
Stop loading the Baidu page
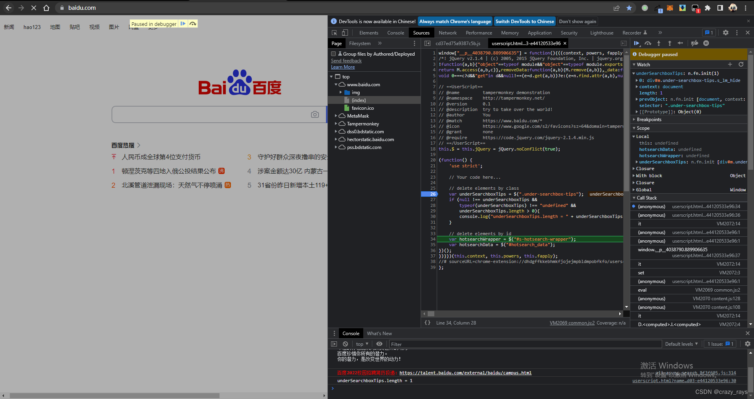pyautogui.click(x=34, y=8)
